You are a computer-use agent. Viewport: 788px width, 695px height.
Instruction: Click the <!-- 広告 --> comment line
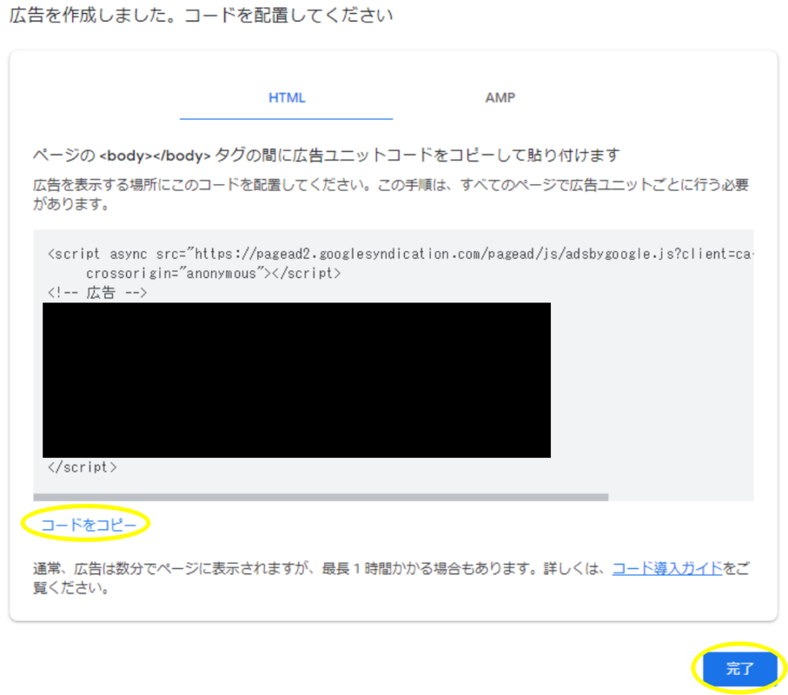tap(97, 292)
